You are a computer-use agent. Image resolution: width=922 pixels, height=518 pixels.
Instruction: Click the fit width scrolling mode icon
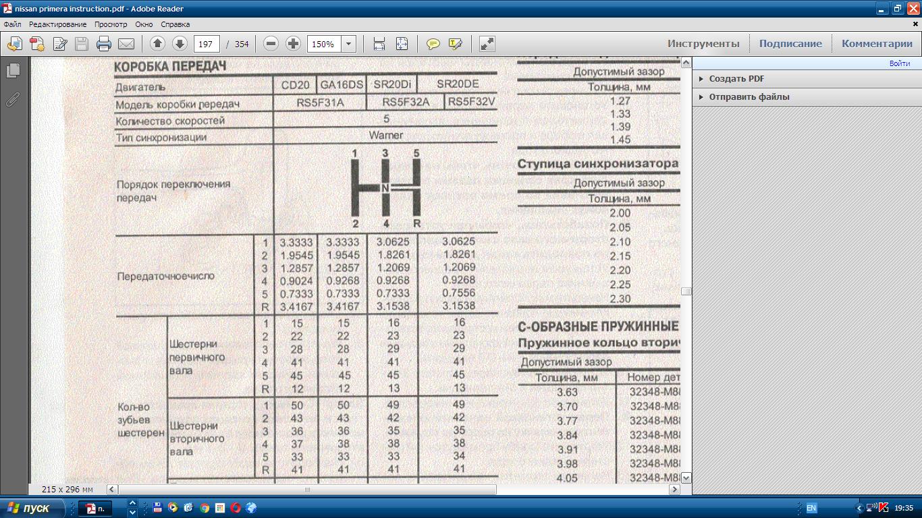[379, 44]
